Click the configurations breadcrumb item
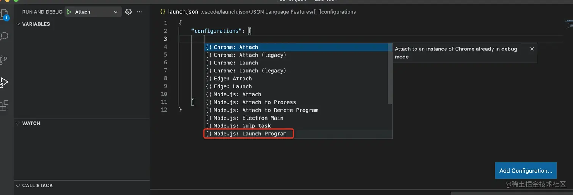This screenshot has width=573, height=195. point(334,12)
